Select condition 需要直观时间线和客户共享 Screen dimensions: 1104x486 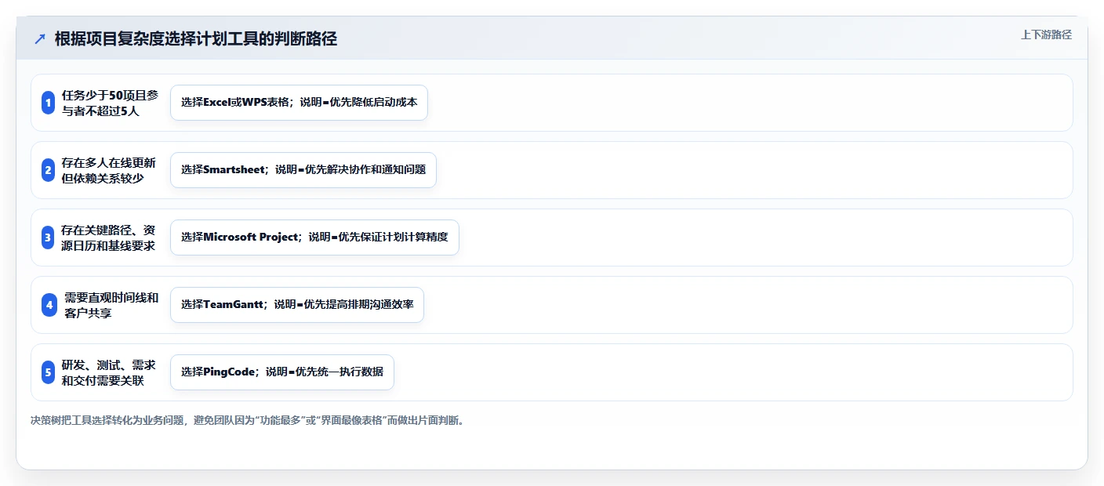click(111, 305)
